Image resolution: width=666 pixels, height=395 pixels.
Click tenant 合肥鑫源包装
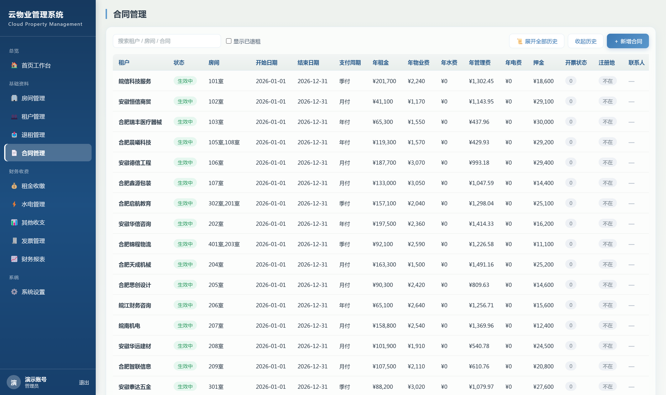[x=135, y=183]
